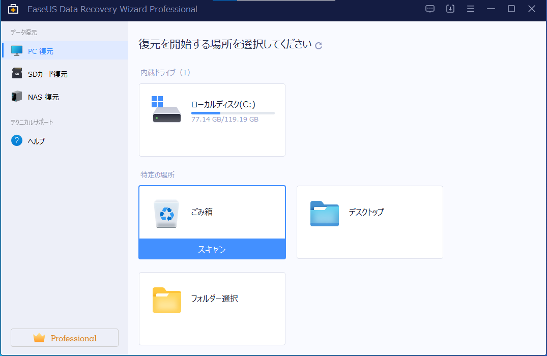Click the テクニカルサポート sidebar heading

(32, 122)
